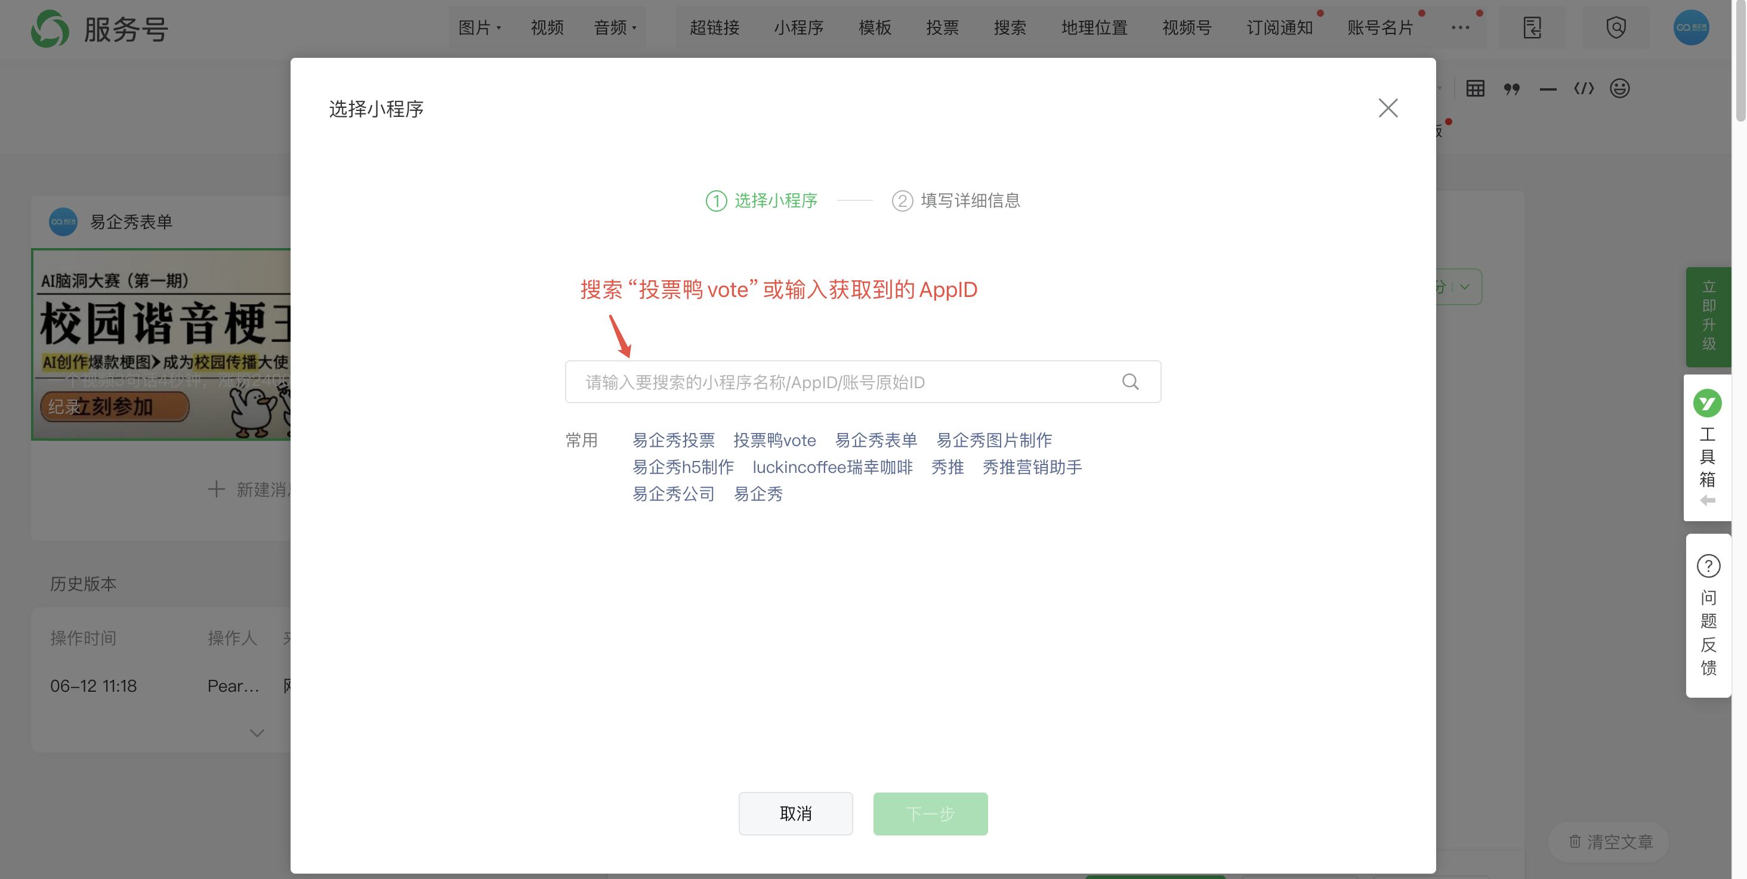Click the 搜索 toolbar item
The height and width of the screenshot is (879, 1747).
1010,28
